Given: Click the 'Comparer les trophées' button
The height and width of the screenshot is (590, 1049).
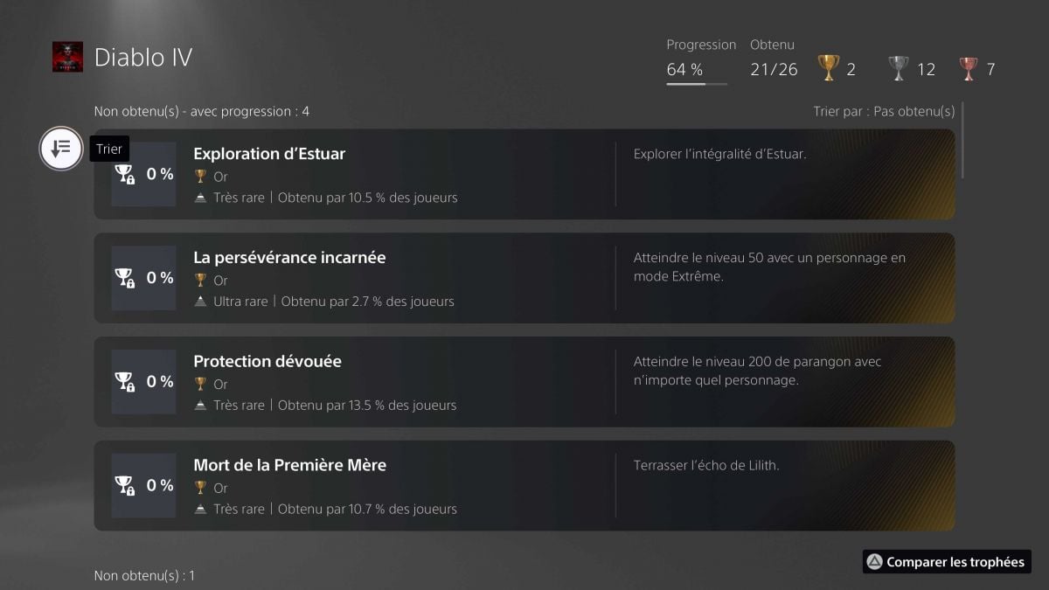Looking at the screenshot, I should pyautogui.click(x=947, y=562).
